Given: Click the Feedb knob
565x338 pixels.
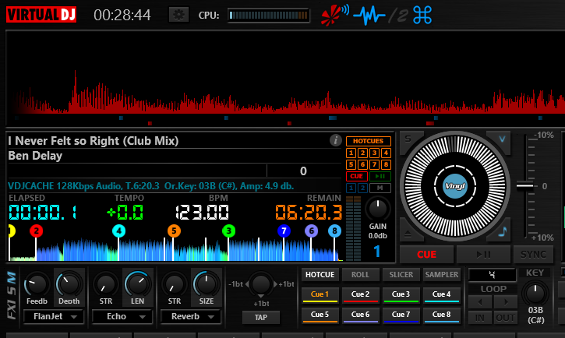Looking at the screenshot, I should [37, 285].
